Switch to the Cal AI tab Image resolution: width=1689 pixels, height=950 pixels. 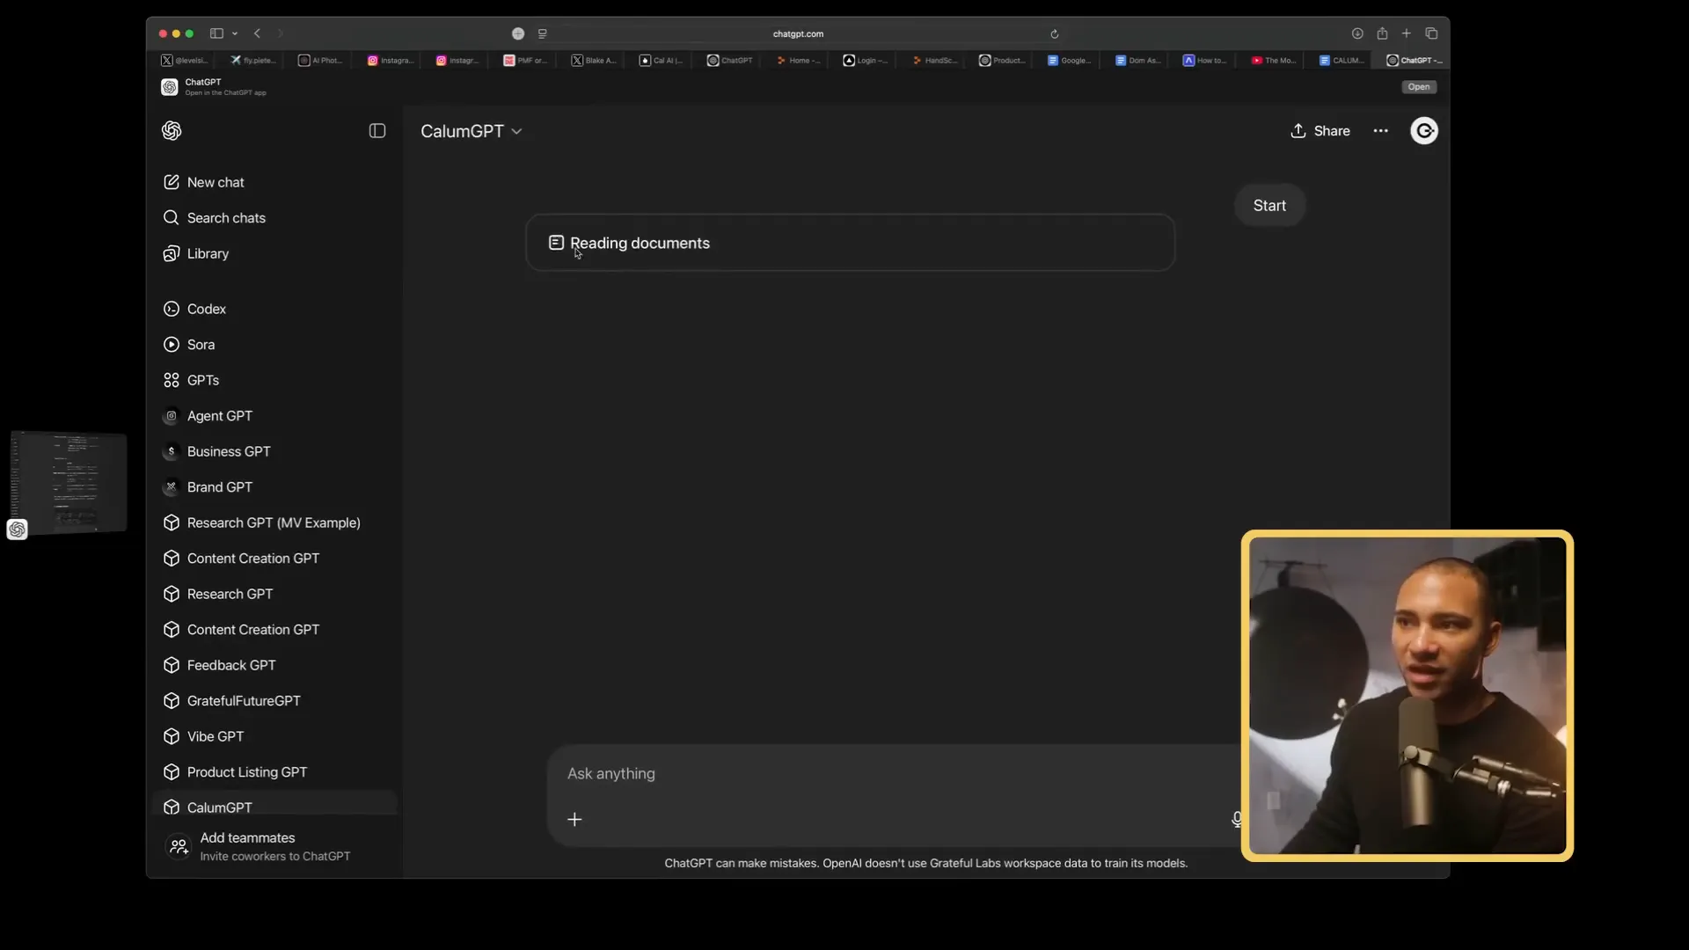662,61
